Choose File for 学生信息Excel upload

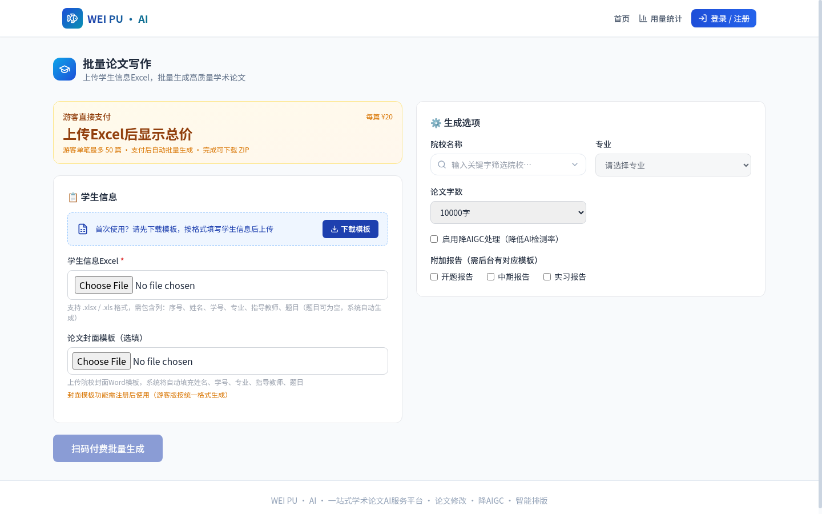pyautogui.click(x=104, y=285)
